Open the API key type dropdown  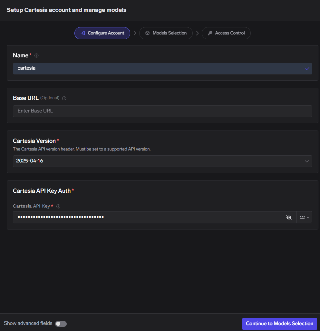tap(304, 217)
